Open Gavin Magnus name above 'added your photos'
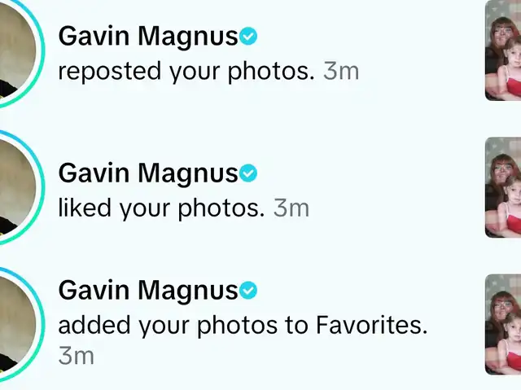 [x=148, y=291]
